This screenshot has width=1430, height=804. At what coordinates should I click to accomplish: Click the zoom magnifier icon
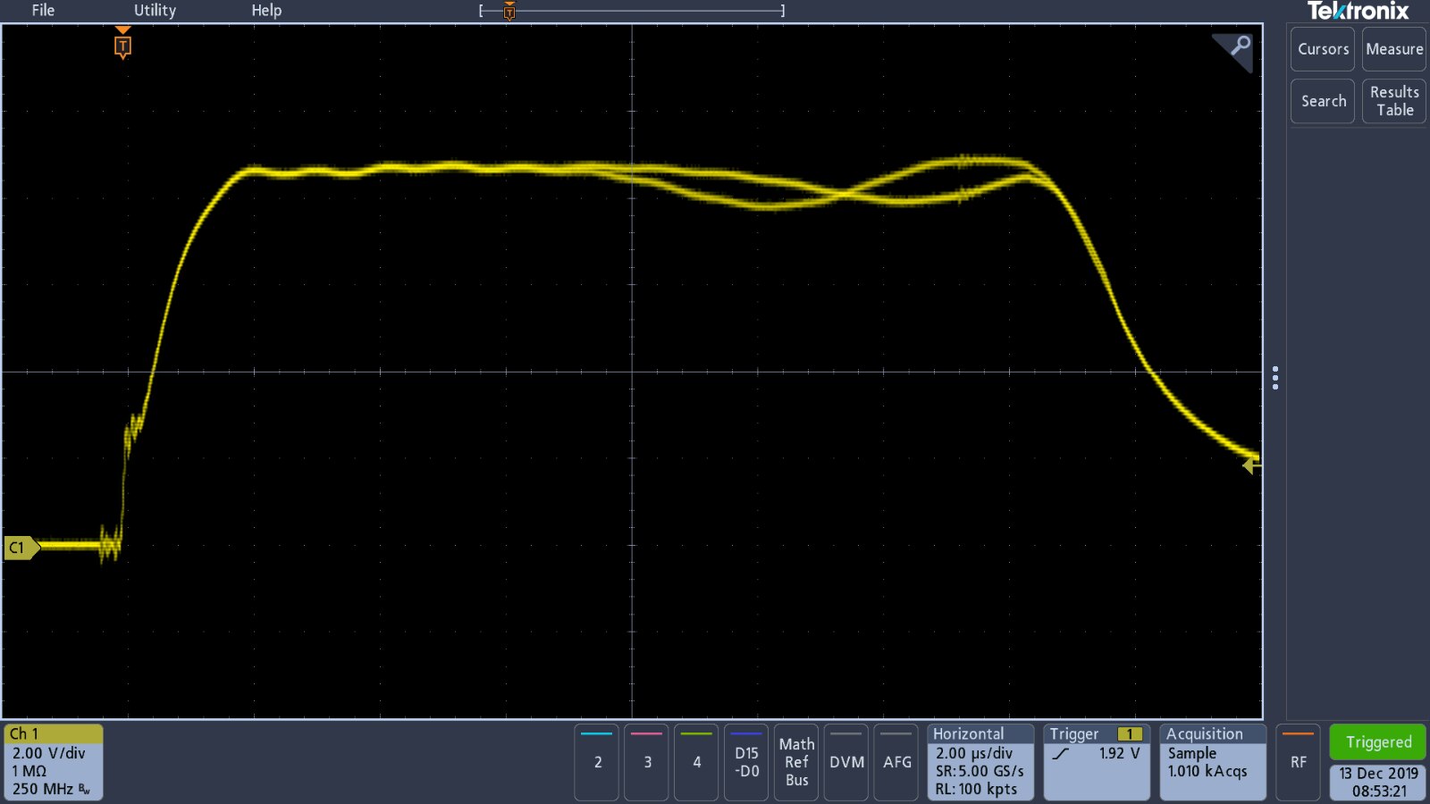click(1238, 46)
